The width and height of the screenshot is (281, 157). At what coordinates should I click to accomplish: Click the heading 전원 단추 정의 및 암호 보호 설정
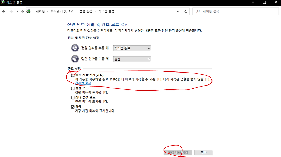98,24
